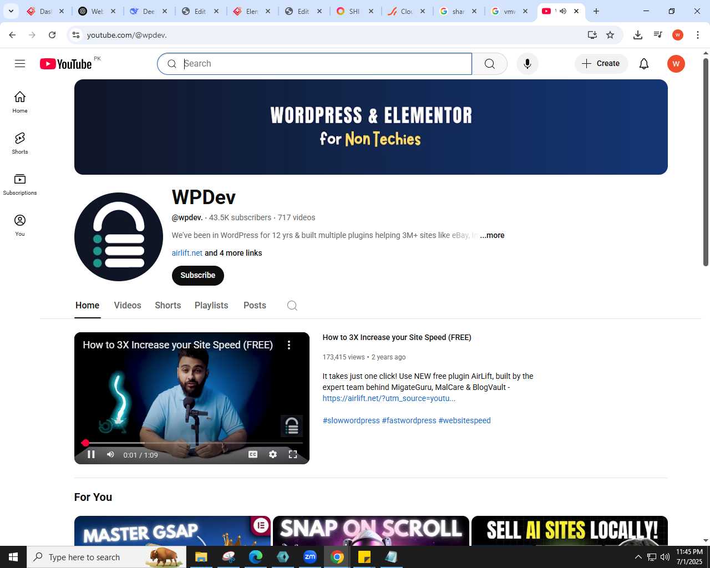Viewport: 710px width, 568px height.
Task: Click the search magnifier button
Action: (489, 64)
